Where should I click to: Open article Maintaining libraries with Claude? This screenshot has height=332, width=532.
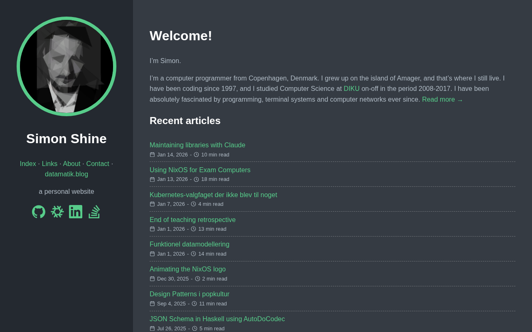point(197,145)
